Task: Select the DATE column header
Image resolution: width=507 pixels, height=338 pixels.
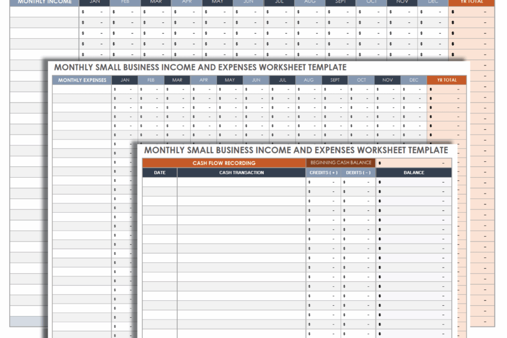Action: [x=159, y=172]
